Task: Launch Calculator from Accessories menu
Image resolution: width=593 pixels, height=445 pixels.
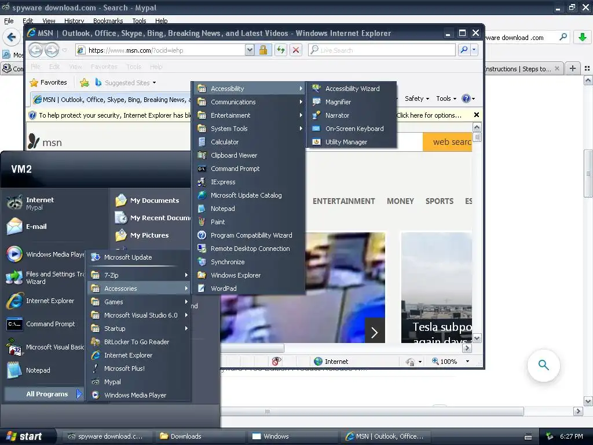Action: point(249,142)
